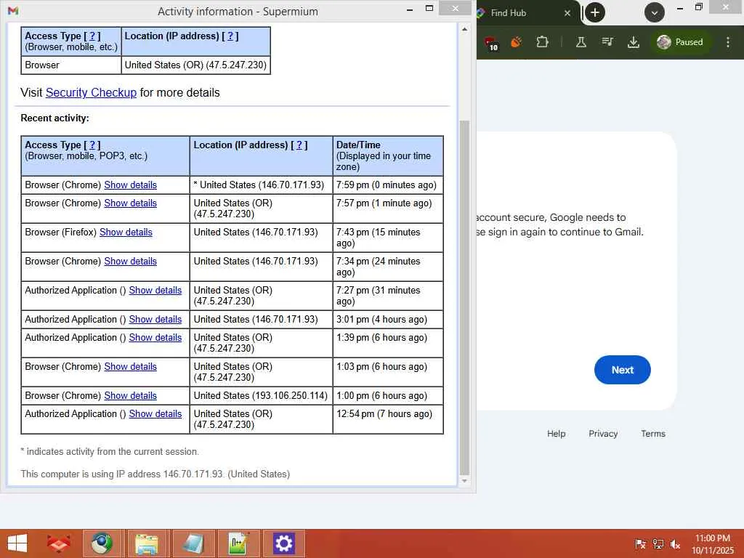This screenshot has width=744, height=558.
Task: Open Access Type help in Recent activity table
Action: point(92,145)
